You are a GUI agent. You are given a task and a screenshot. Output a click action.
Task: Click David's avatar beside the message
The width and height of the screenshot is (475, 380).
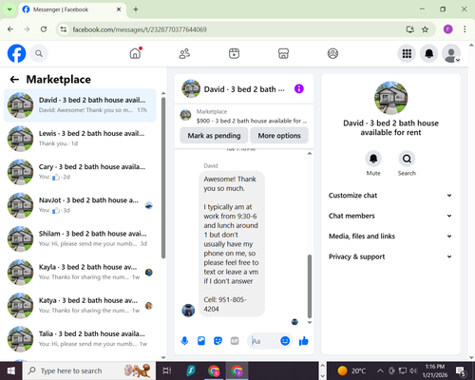pos(188,311)
